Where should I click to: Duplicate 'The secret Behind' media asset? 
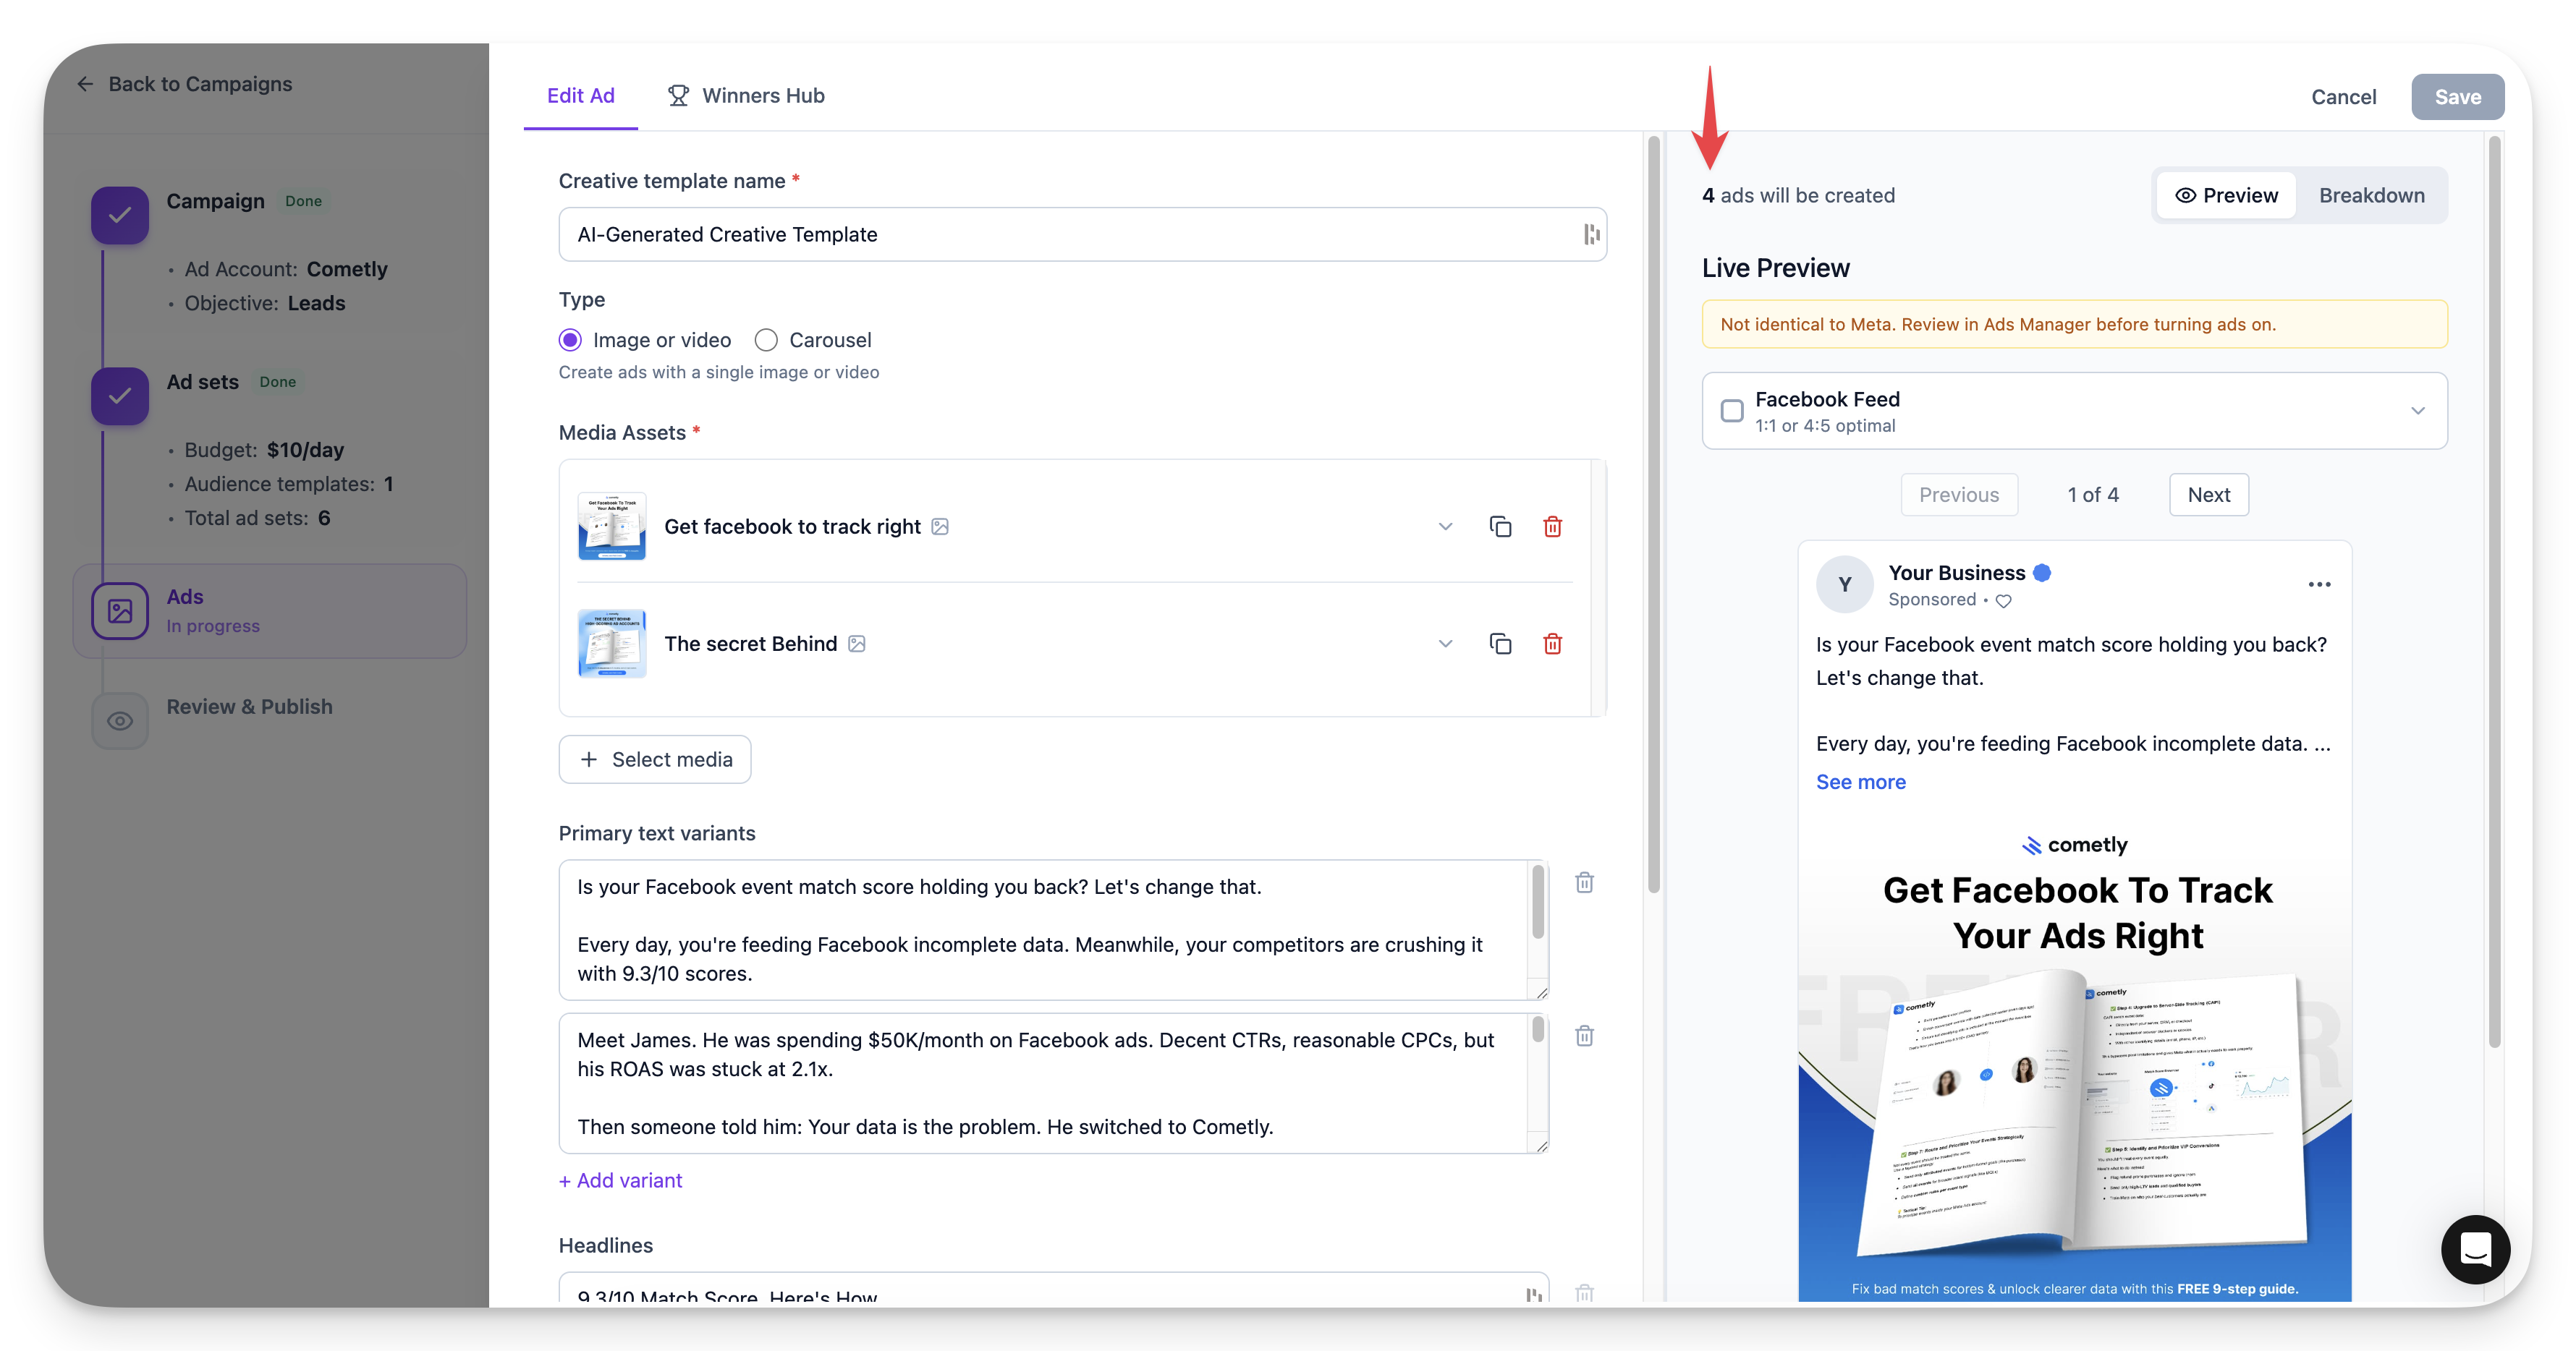1500,644
